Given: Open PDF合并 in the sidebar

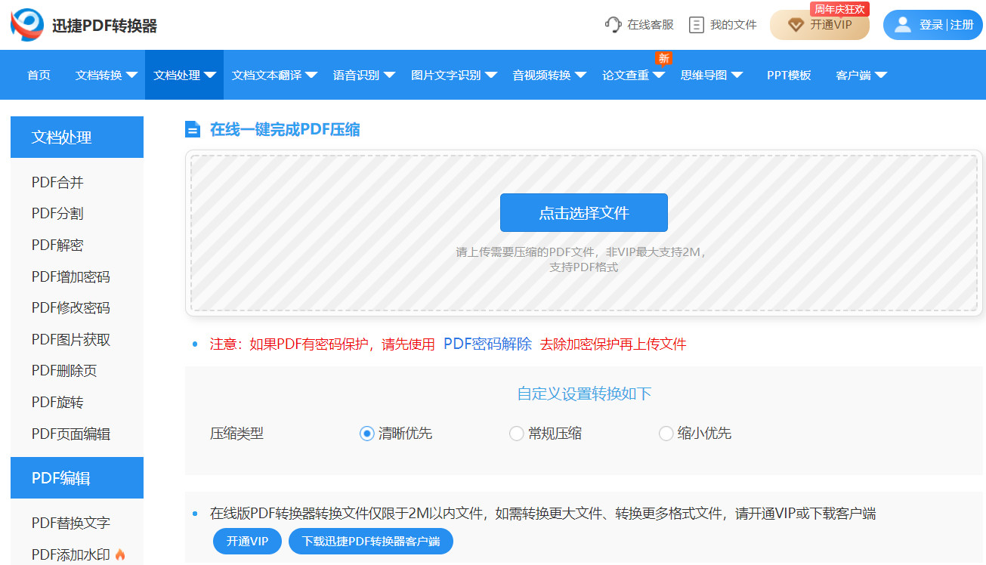Looking at the screenshot, I should [57, 182].
